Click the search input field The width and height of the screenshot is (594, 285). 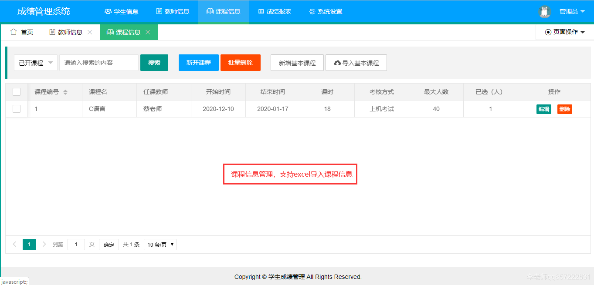click(99, 62)
